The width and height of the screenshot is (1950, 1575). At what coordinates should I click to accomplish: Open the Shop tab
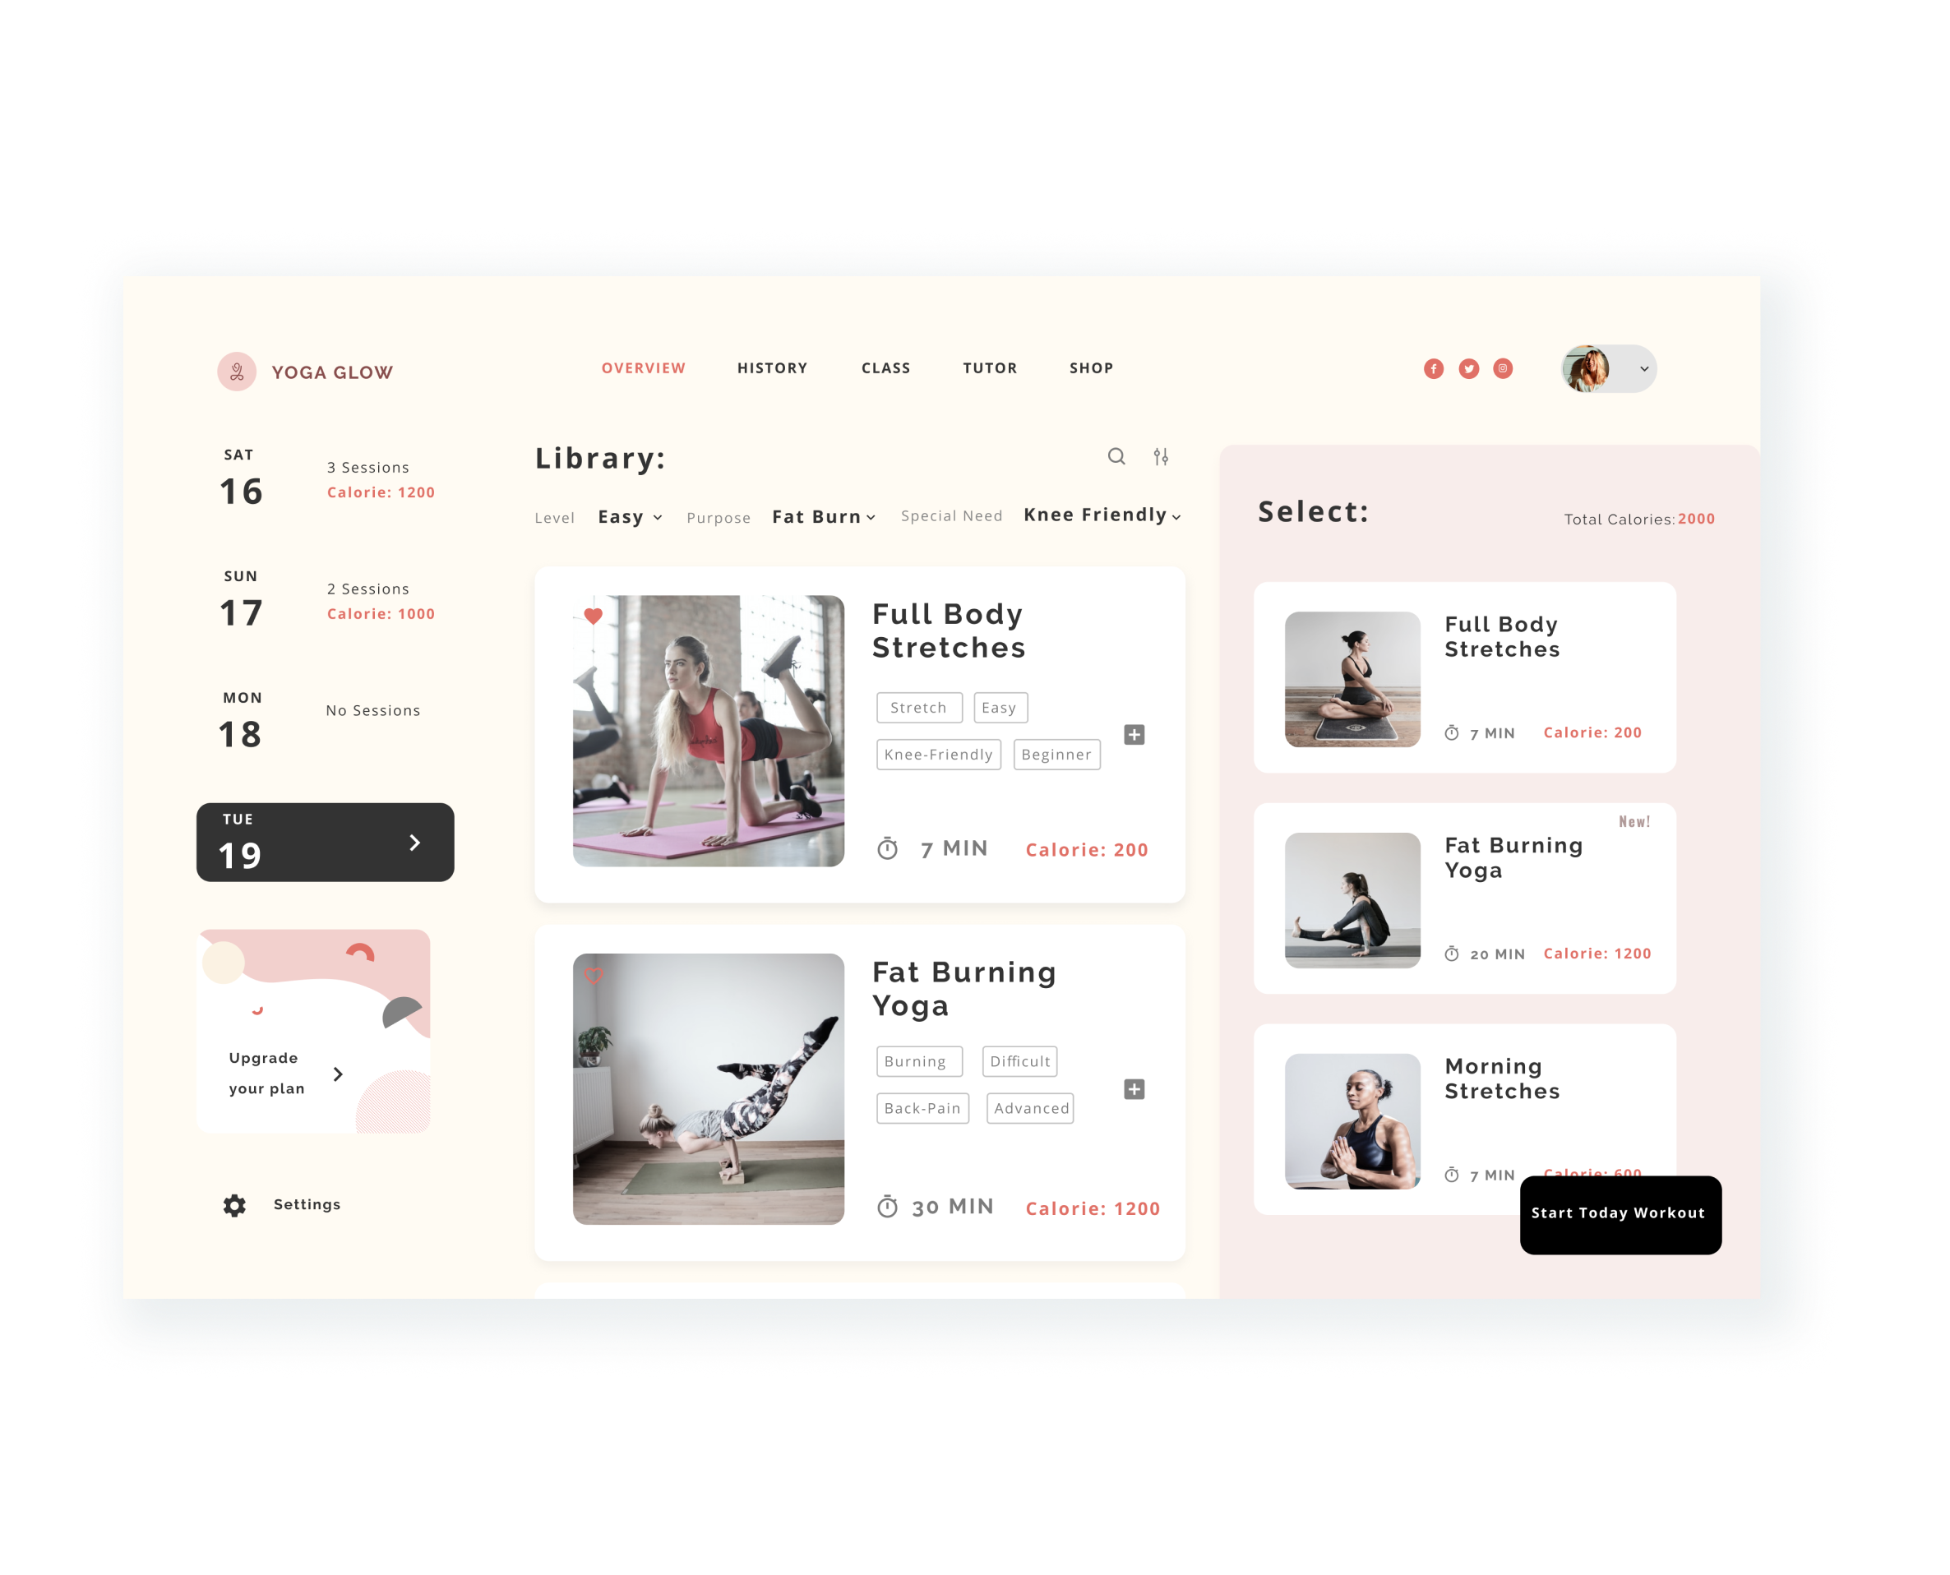(x=1091, y=368)
